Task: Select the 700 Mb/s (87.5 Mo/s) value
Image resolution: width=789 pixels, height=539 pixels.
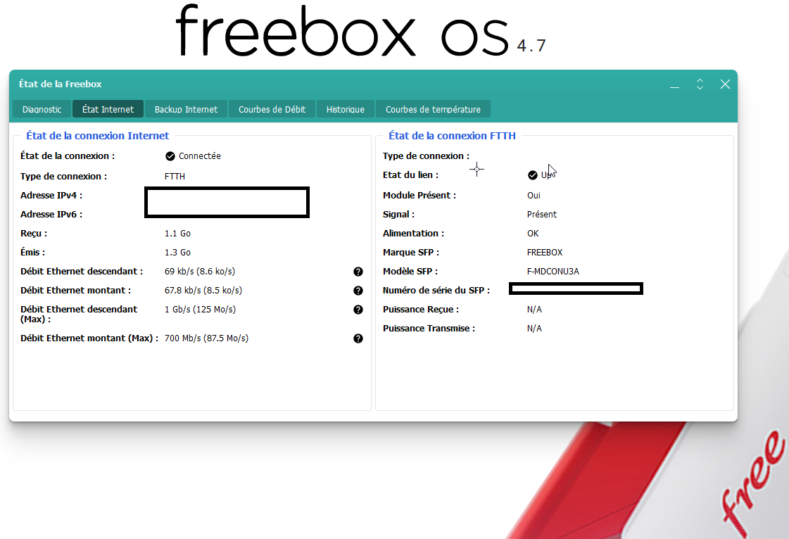Action: [x=206, y=338]
